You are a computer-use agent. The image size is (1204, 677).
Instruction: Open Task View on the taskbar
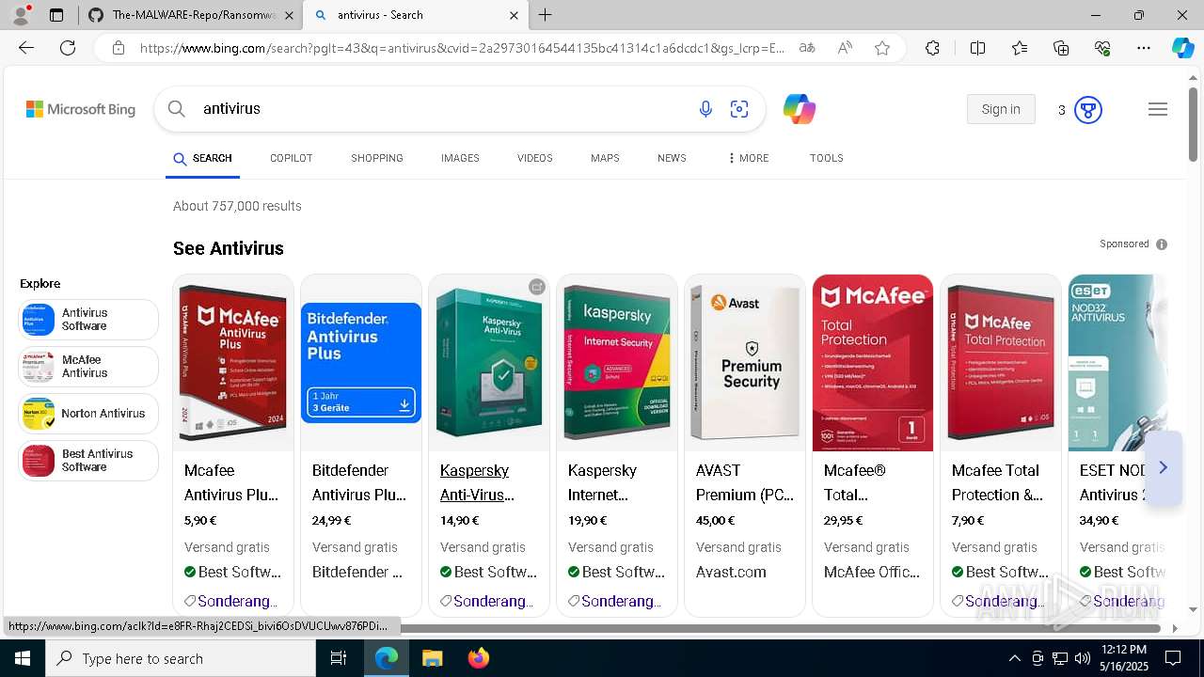click(x=339, y=658)
